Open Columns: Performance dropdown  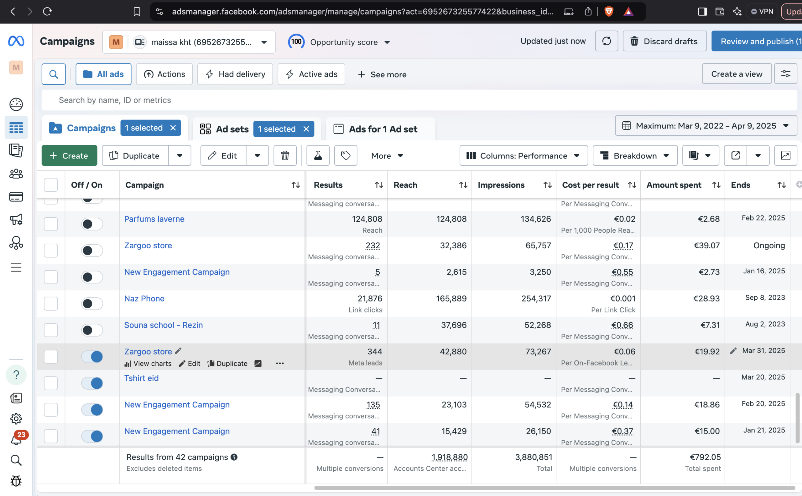pos(524,155)
